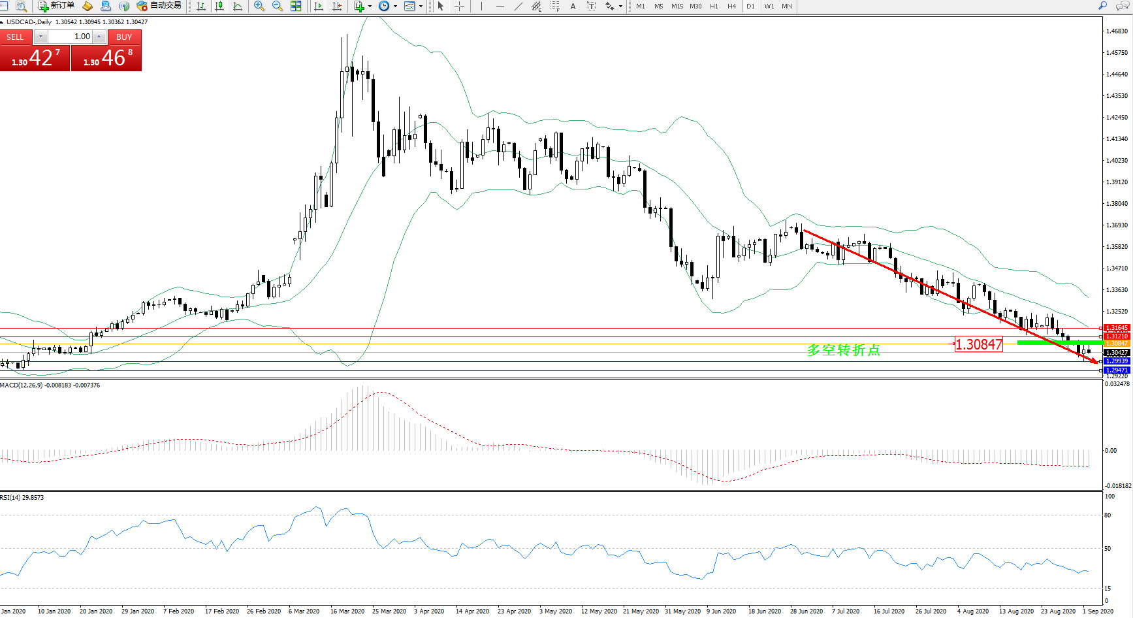Open the indicators list dropdown arrow
The height and width of the screenshot is (618, 1133).
point(370,7)
